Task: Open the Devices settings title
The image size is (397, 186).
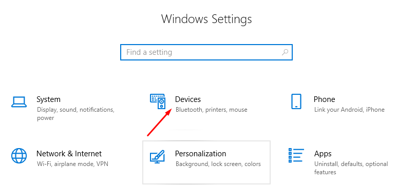Action: [x=188, y=99]
